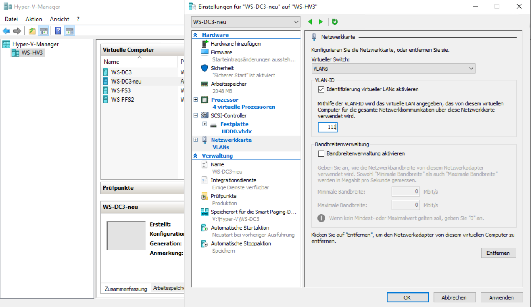Click the Name settings icon under Verwaltung
Screen dimensions: 531x307
coord(204,164)
